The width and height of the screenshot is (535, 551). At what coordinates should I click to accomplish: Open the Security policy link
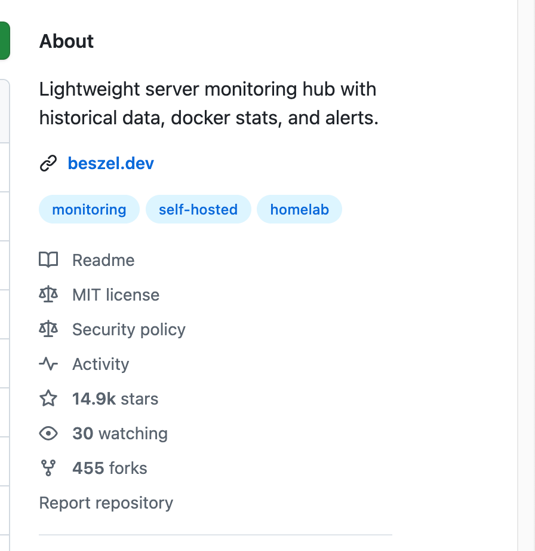[129, 329]
